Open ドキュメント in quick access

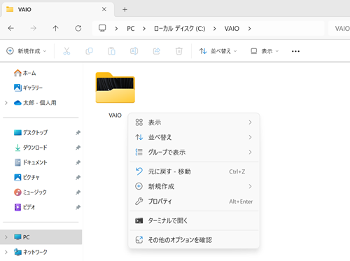click(x=31, y=162)
